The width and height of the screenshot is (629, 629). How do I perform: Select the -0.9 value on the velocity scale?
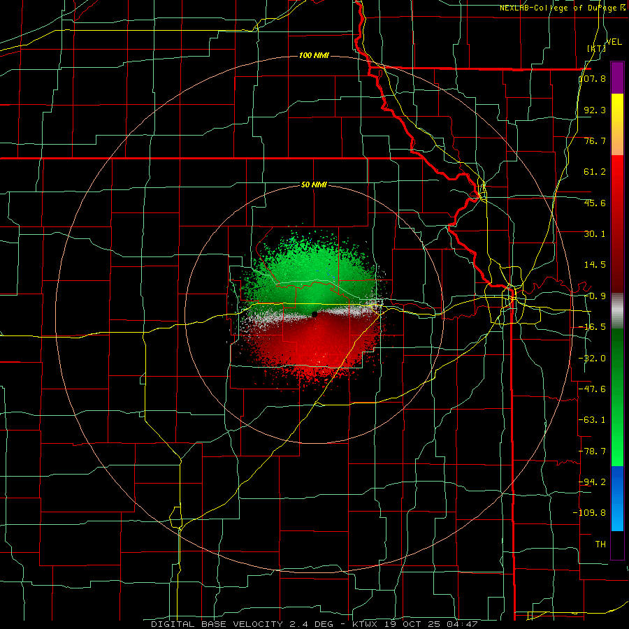(x=595, y=296)
